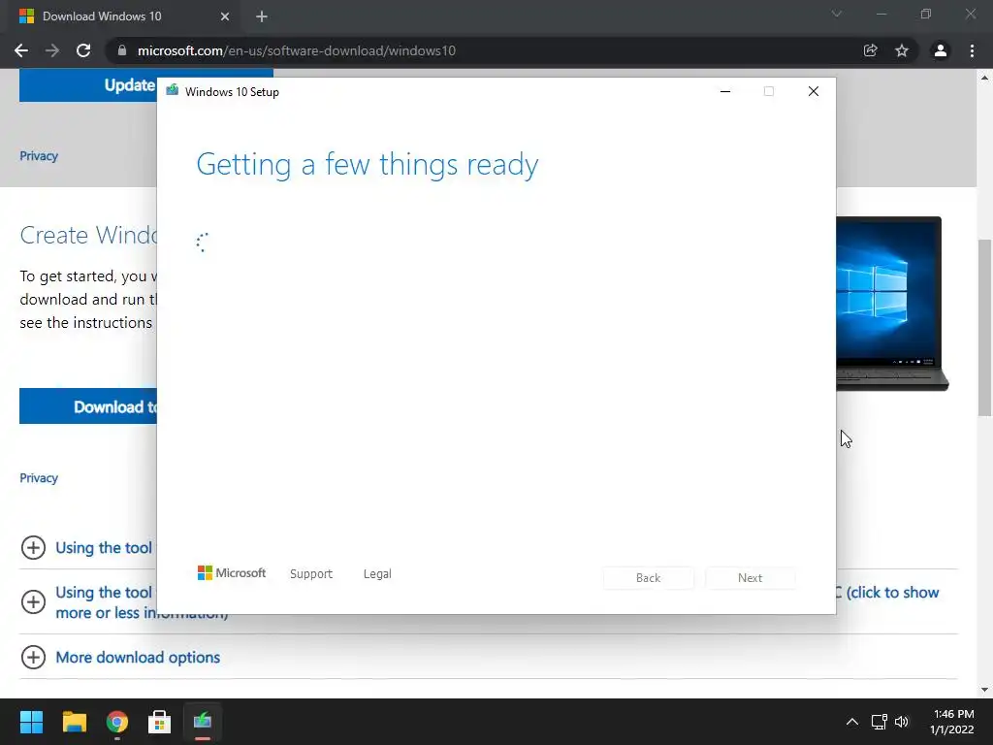Click the scrollbar's up arrow

(984, 78)
